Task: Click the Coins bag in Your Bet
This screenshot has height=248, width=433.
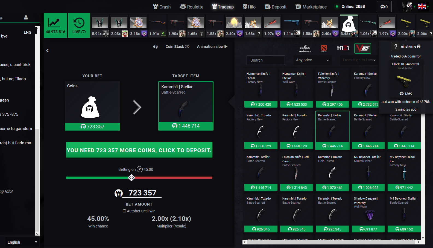Action: (92, 106)
